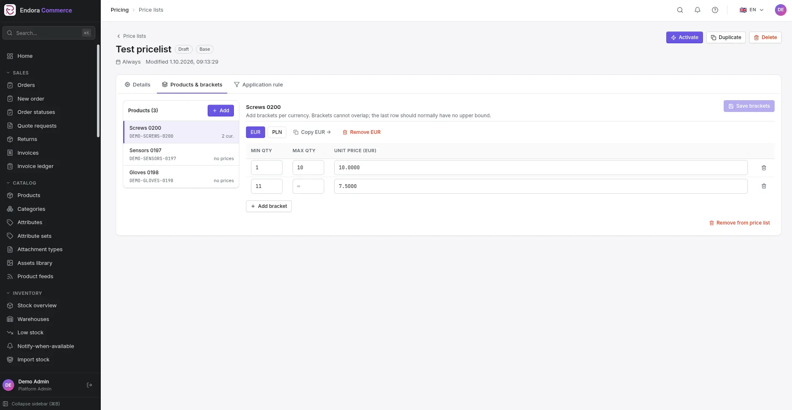The width and height of the screenshot is (792, 410).
Task: Open Low stock in the sidebar
Action: click(30, 333)
